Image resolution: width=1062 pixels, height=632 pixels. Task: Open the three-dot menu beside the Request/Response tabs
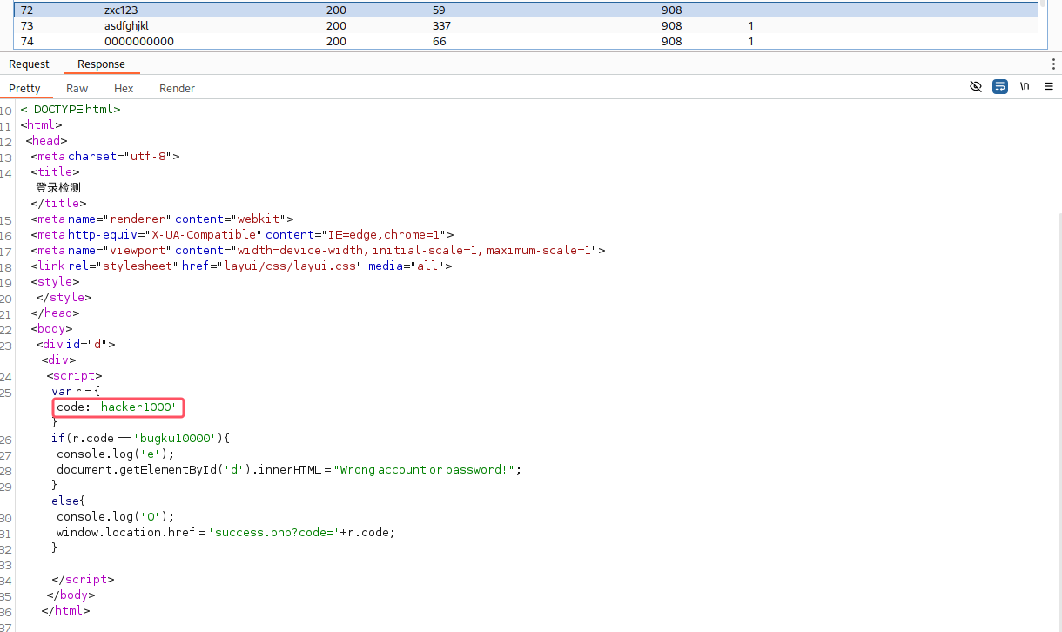point(1053,64)
